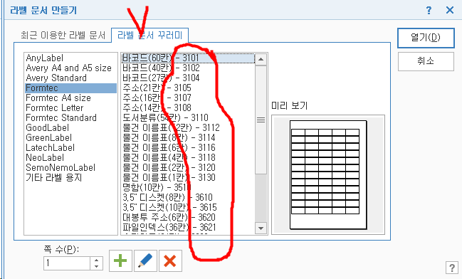Click the label list scrollbar thumb
Viewport: 462px width, 279px height.
(x=261, y=120)
